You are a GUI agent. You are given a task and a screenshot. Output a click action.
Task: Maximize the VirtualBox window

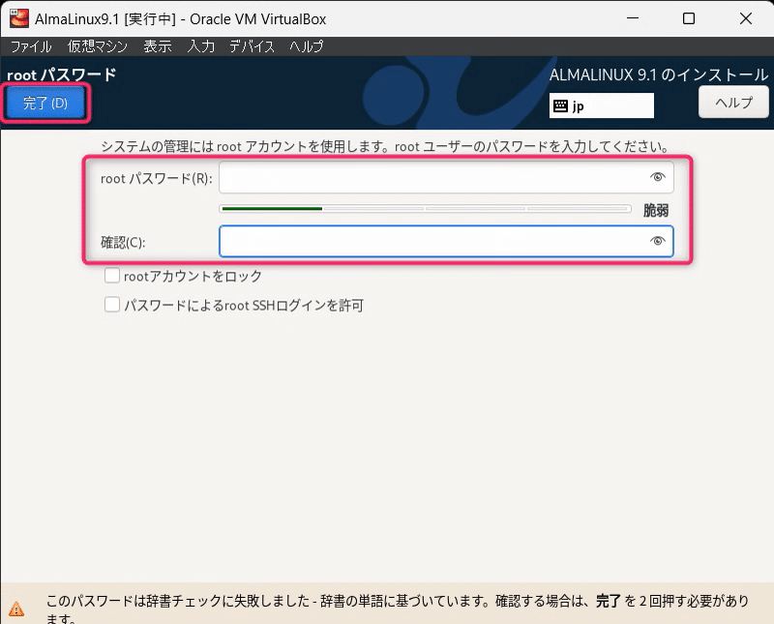tap(689, 18)
